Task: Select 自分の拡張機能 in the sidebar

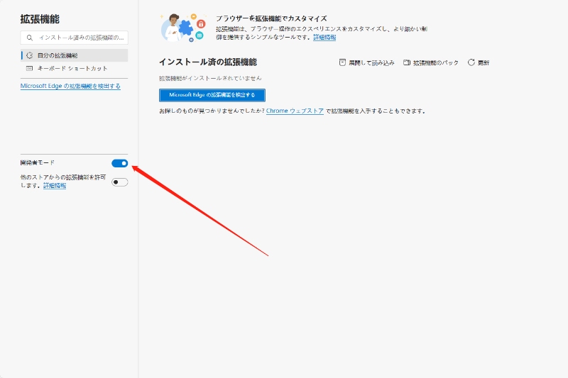Action: point(75,55)
